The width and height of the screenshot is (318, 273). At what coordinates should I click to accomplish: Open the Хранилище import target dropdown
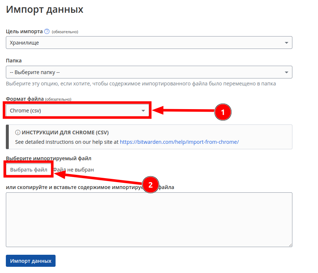(149, 43)
